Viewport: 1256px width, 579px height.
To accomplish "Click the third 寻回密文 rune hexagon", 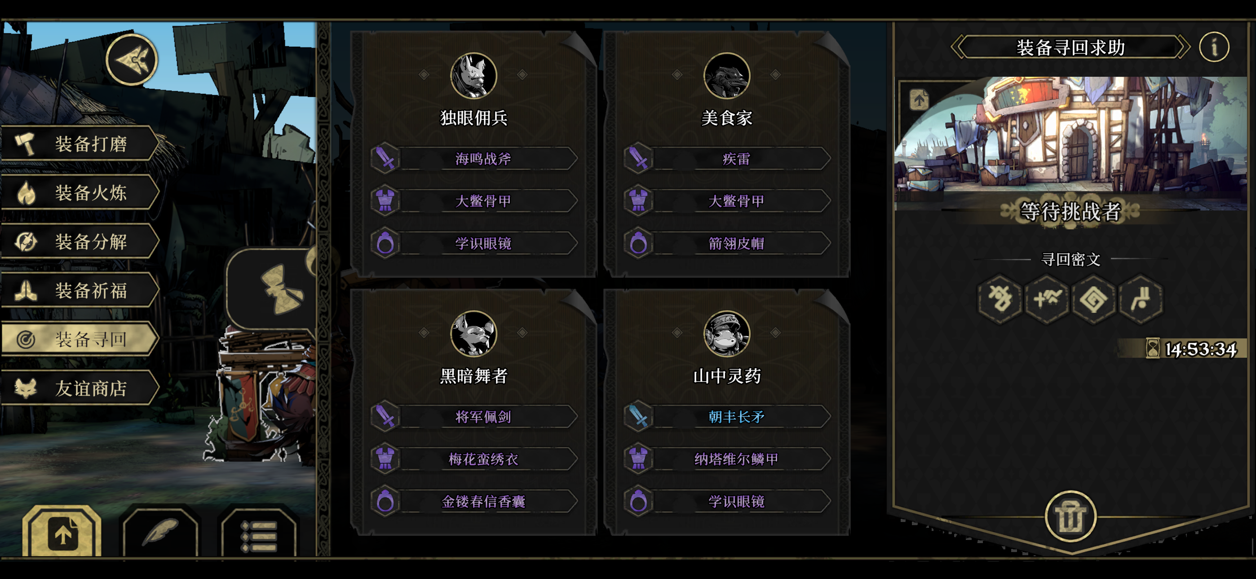I will [x=1094, y=298].
